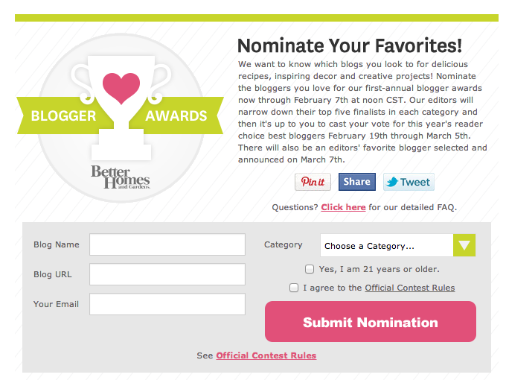Click the Facebook Share button
Screen dimensions: 506x392
[x=357, y=182]
